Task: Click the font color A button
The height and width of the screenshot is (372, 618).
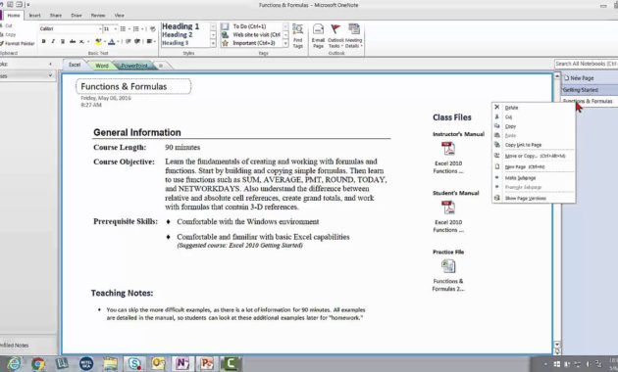Action: [x=112, y=41]
